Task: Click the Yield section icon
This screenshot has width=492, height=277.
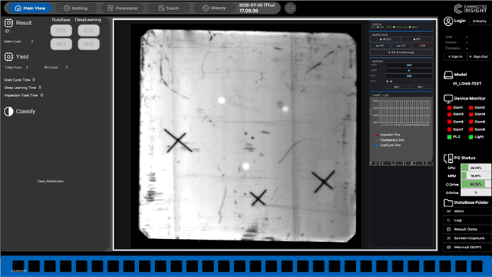Action: click(8, 57)
